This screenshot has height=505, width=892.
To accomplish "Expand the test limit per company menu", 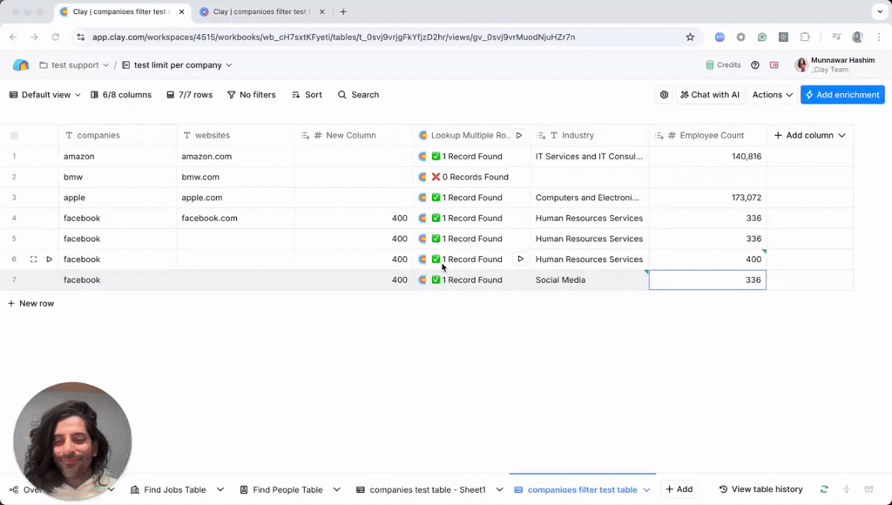I will pyautogui.click(x=177, y=65).
